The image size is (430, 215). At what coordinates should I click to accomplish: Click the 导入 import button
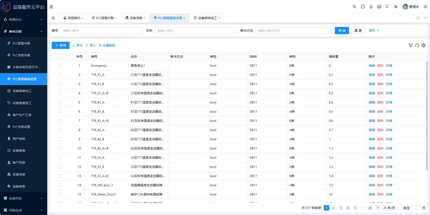[91, 45]
